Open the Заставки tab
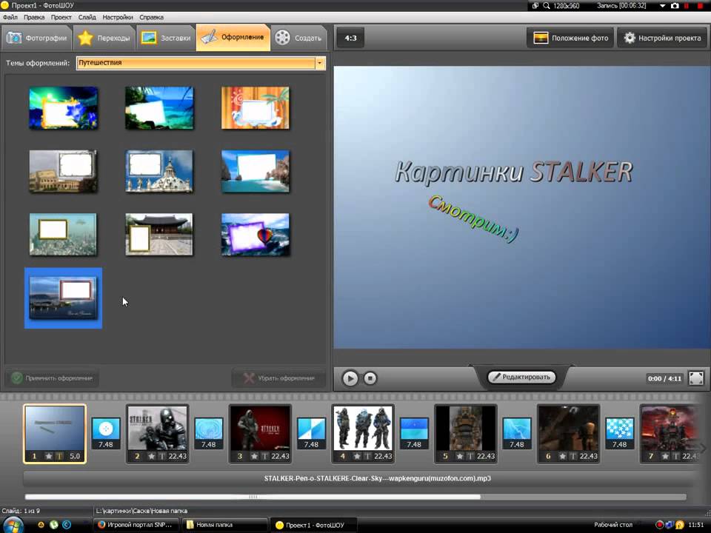This screenshot has height=533, width=711. 165,38
